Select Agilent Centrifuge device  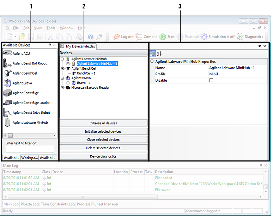21,93
